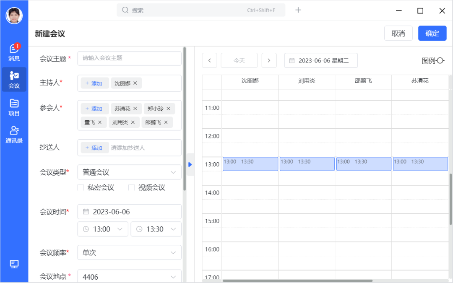Click the 11:00 time label

click(212, 108)
